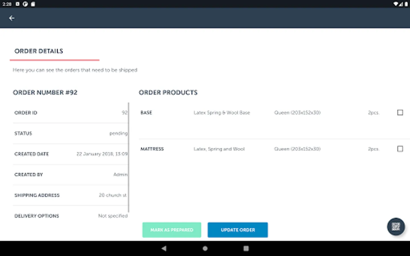
Task: Click the status bar clock
Action: click(7, 4)
